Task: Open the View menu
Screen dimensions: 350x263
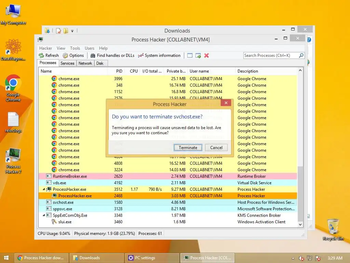Action: click(x=61, y=48)
